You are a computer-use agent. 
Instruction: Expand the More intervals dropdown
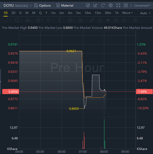127,13
